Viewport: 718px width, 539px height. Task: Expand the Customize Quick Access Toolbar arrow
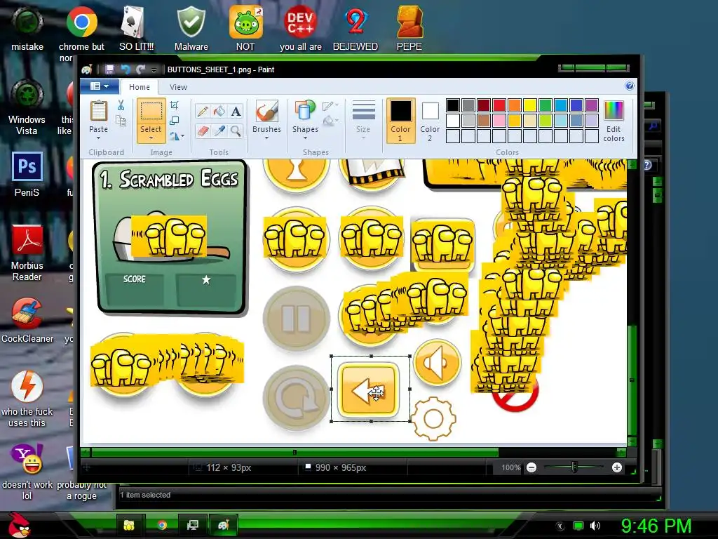pyautogui.click(x=154, y=69)
